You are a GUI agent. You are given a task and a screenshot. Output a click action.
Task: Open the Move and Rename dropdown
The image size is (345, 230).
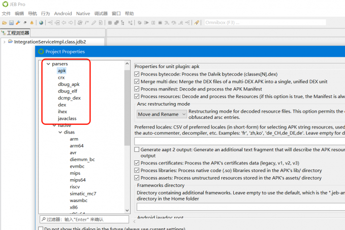point(161,114)
